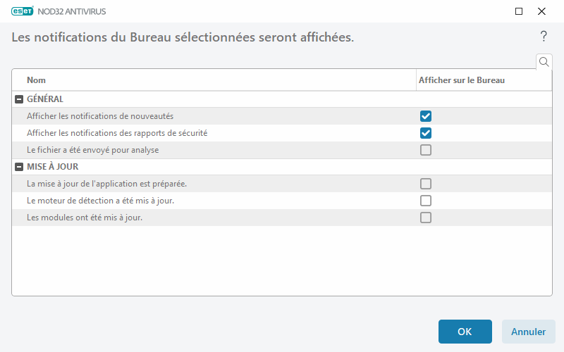The image size is (564, 352).
Task: Select 'Le moteur de détection' row label
Action: (100, 201)
